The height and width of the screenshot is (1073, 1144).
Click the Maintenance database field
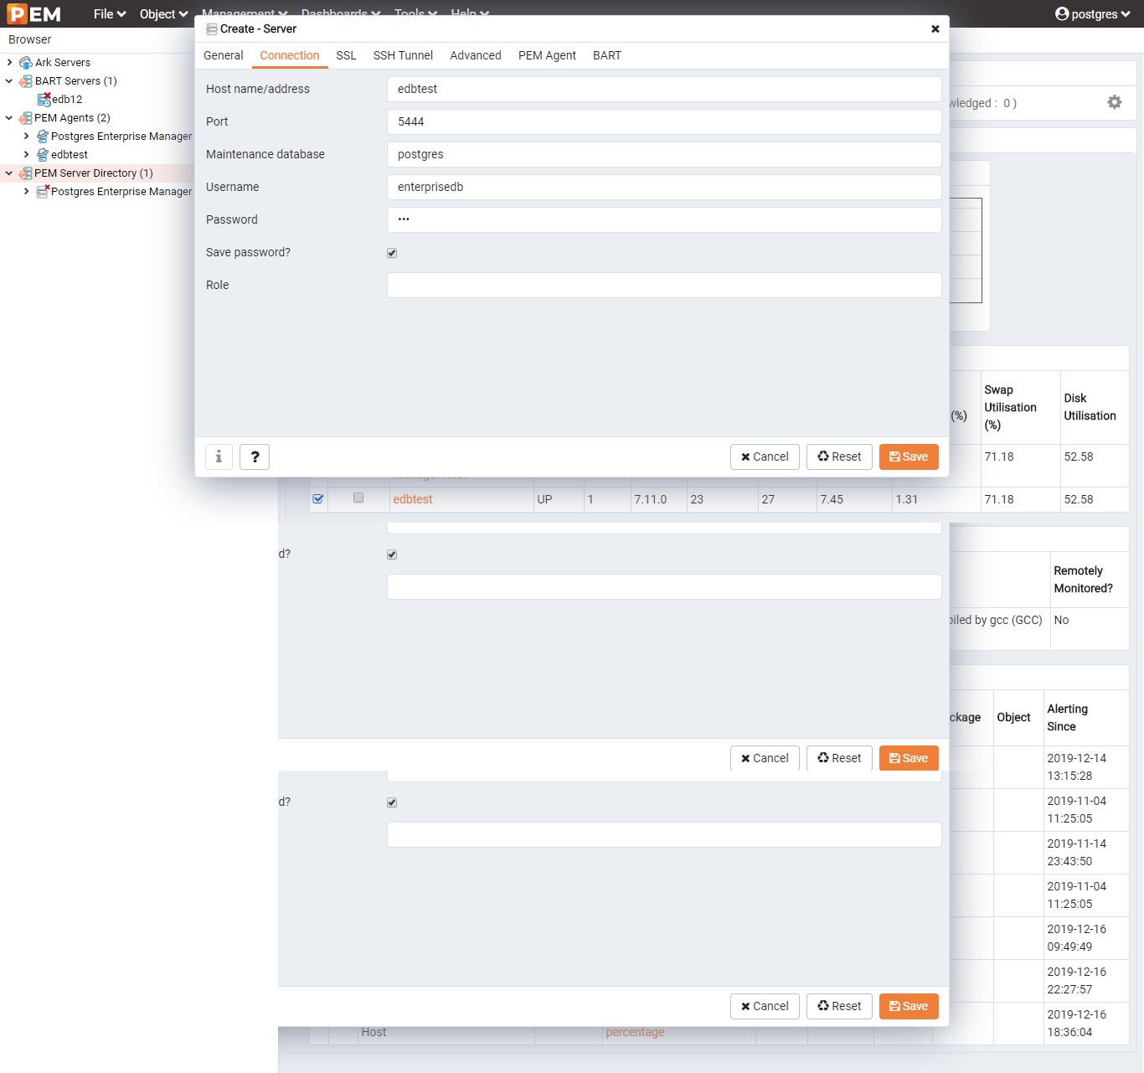(664, 154)
